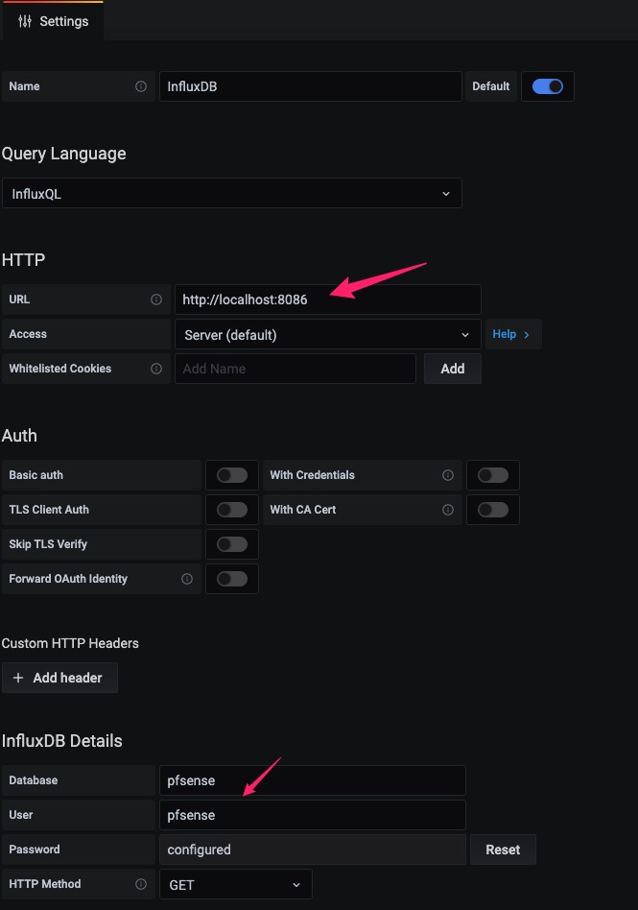The image size is (638, 910).
Task: Expand the Help link beside Access
Action: coord(511,334)
